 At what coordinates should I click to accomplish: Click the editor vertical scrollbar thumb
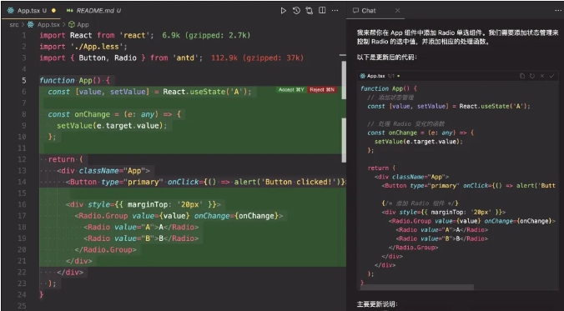click(x=344, y=80)
